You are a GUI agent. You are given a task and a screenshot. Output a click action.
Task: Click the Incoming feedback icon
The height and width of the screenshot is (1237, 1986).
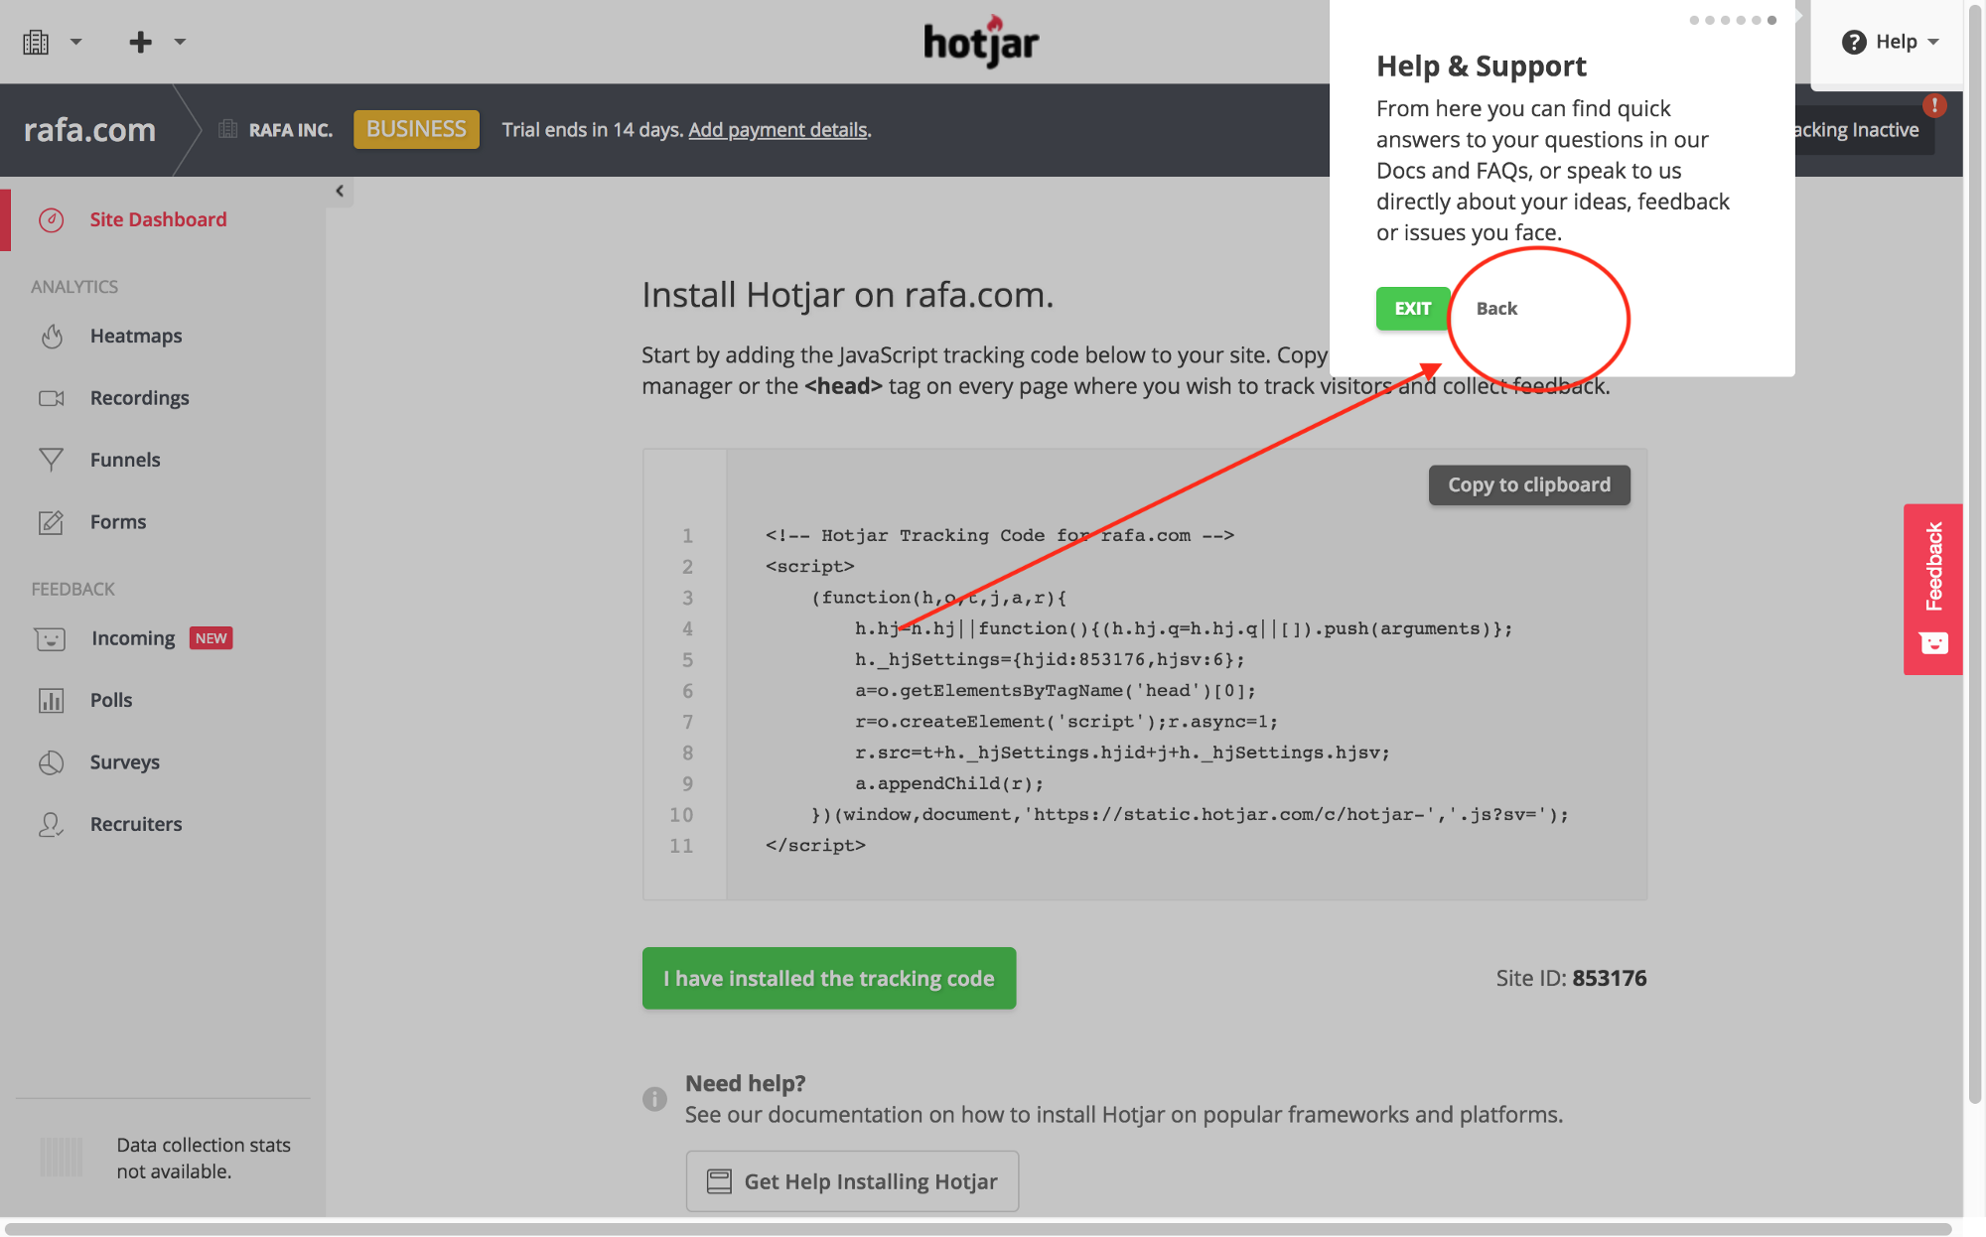50,638
